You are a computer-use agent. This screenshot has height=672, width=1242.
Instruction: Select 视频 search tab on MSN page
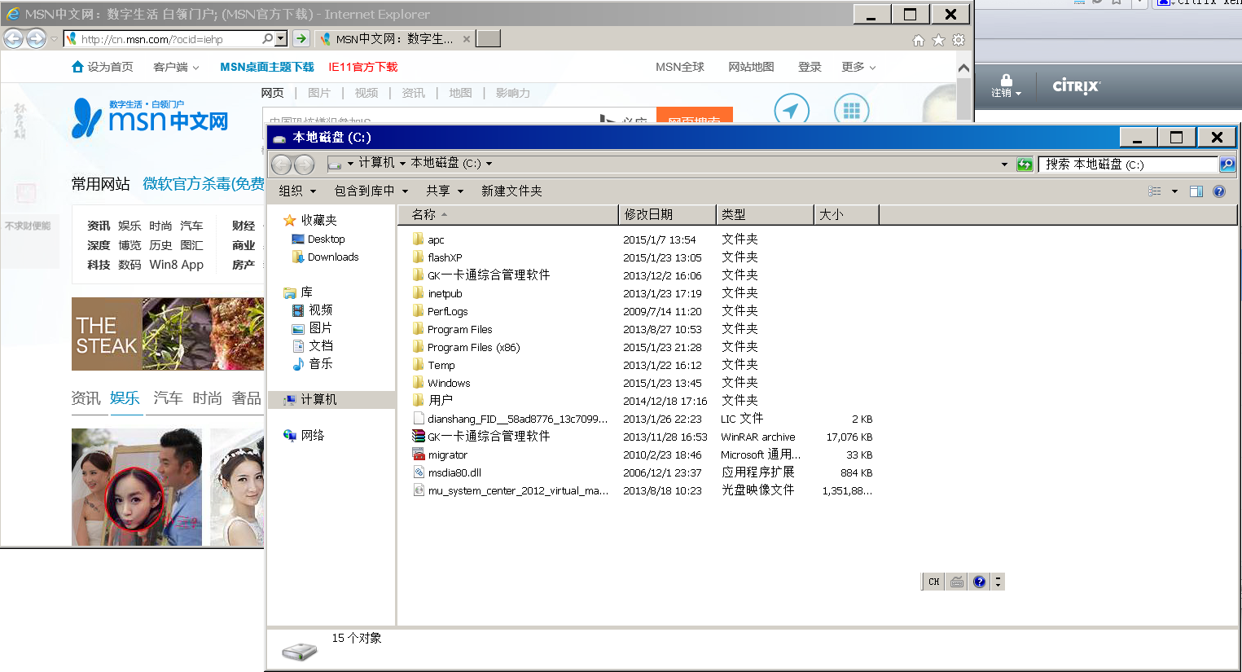coord(366,93)
